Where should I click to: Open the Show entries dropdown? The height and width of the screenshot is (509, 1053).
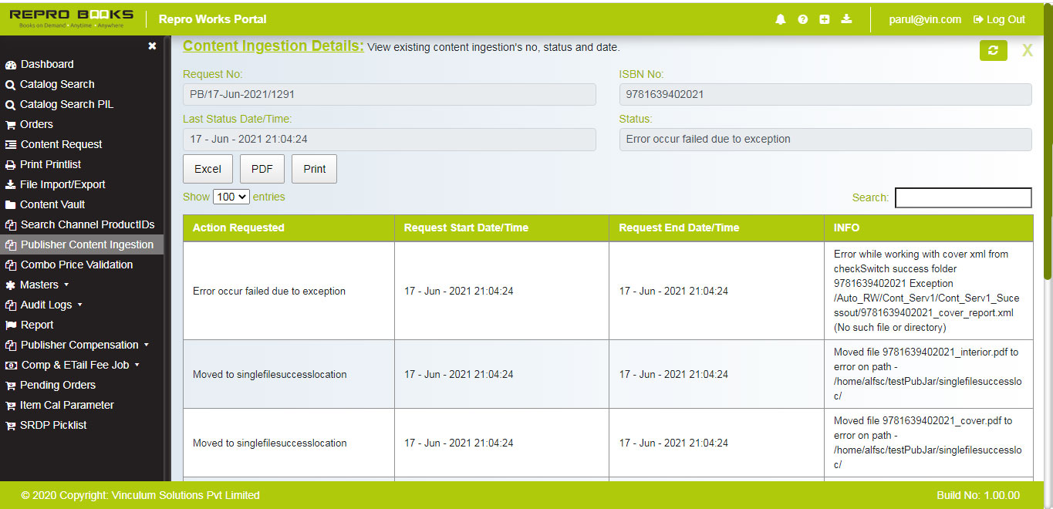pos(231,197)
